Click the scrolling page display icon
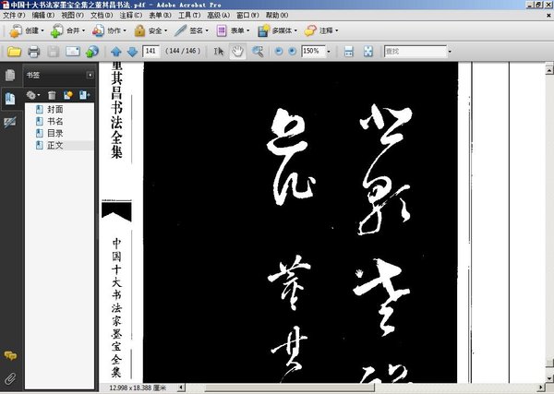The image size is (554, 394). (x=349, y=52)
